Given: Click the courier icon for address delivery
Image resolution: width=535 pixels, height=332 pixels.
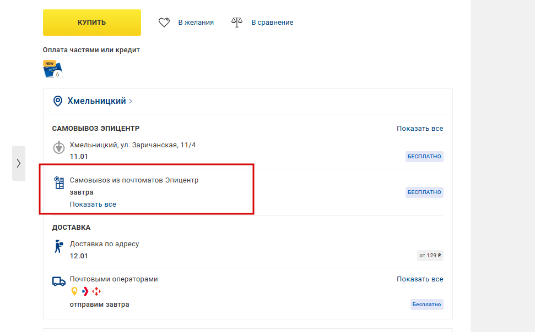Looking at the screenshot, I should (58, 247).
